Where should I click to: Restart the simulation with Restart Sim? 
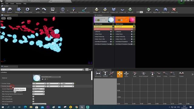tap(19, 10)
